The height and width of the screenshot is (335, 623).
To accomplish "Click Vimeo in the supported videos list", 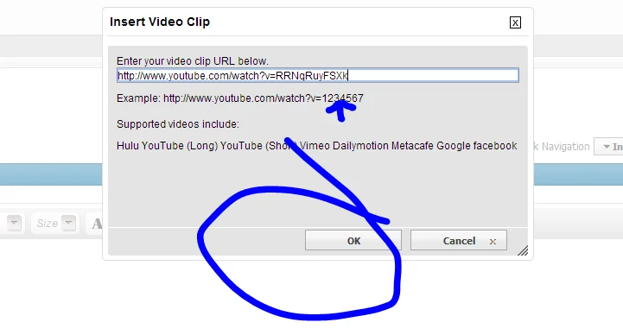I will [315, 146].
